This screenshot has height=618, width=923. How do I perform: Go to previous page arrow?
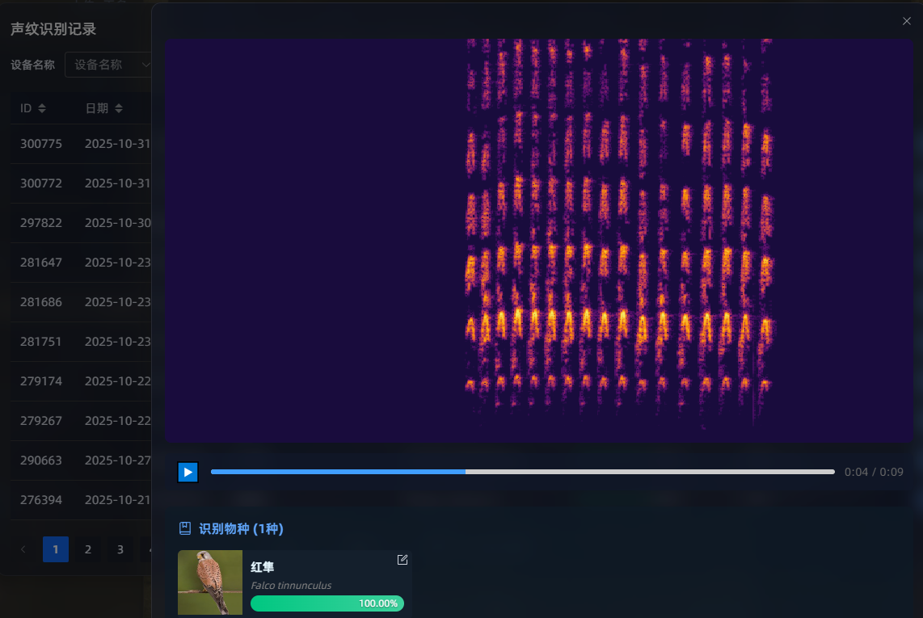23,549
